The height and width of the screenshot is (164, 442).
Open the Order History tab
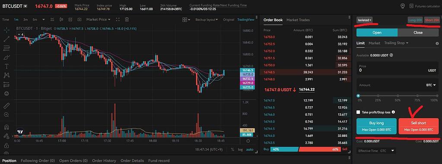pos(104,161)
